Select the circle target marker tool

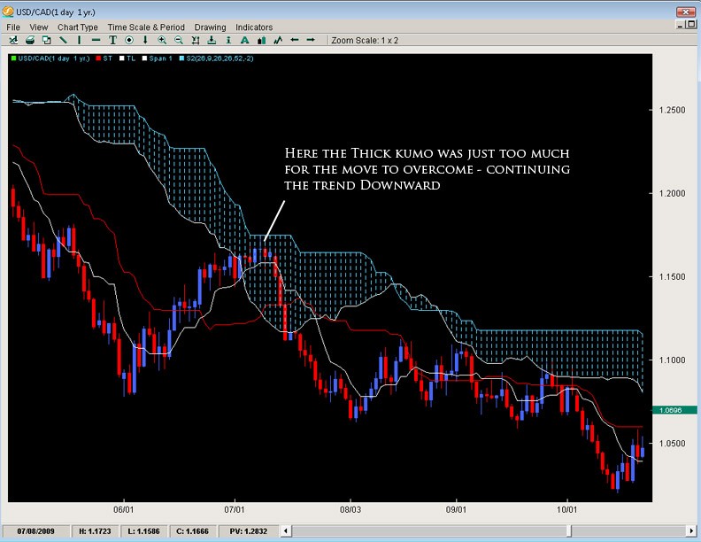tap(128, 40)
